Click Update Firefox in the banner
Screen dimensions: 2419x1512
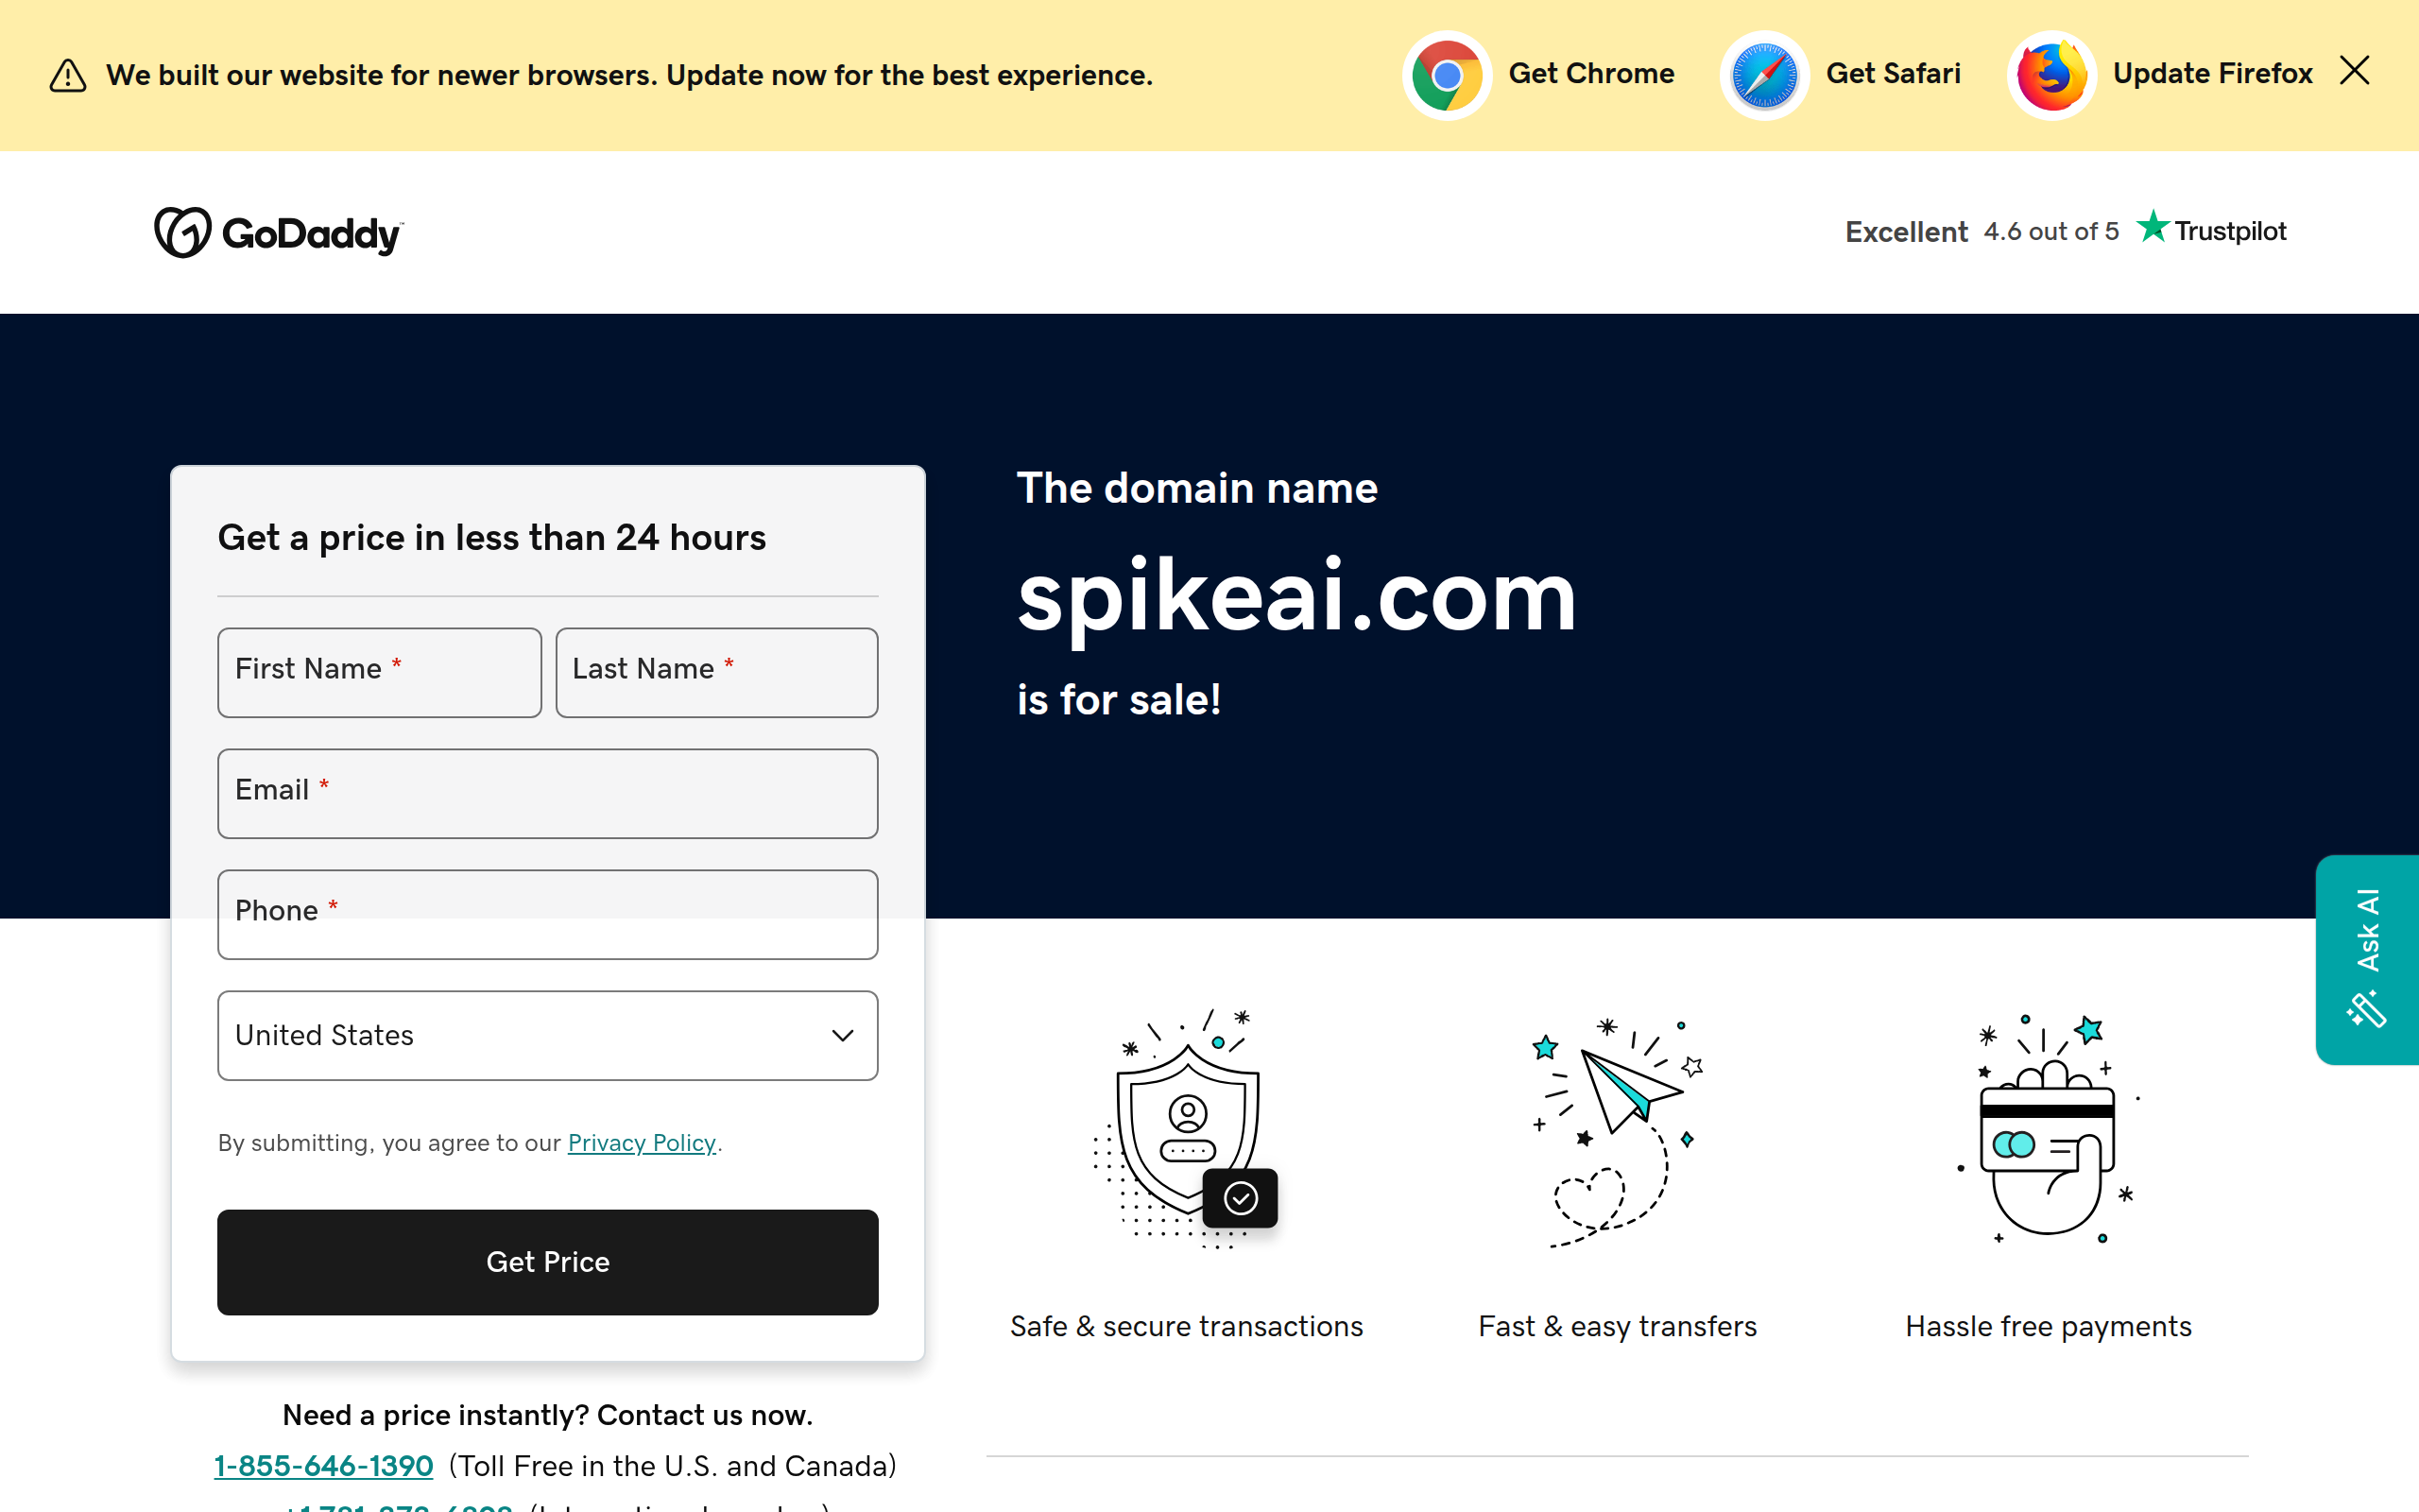[x=2211, y=74]
